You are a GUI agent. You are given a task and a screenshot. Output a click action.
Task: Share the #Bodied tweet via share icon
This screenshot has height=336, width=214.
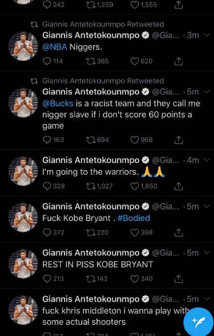(x=178, y=232)
